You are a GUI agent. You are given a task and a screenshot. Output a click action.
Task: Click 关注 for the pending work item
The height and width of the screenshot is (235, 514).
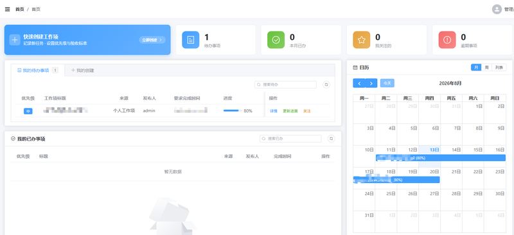pos(307,111)
